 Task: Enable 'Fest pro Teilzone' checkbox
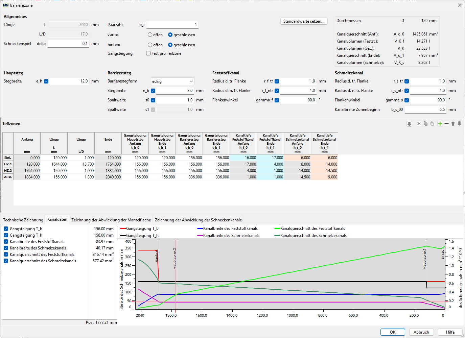click(x=148, y=53)
